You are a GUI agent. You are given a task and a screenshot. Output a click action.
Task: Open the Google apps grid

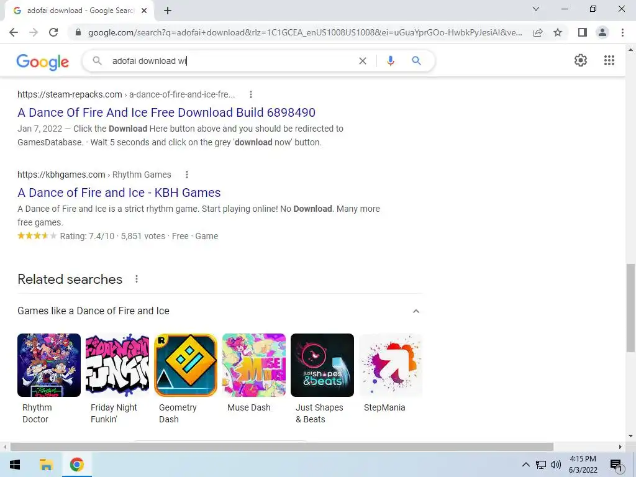(x=609, y=60)
